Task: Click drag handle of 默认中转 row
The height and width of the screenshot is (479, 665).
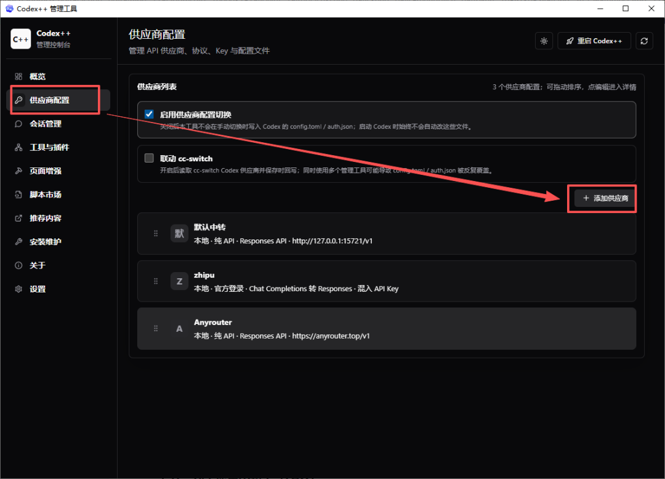Action: coord(156,233)
